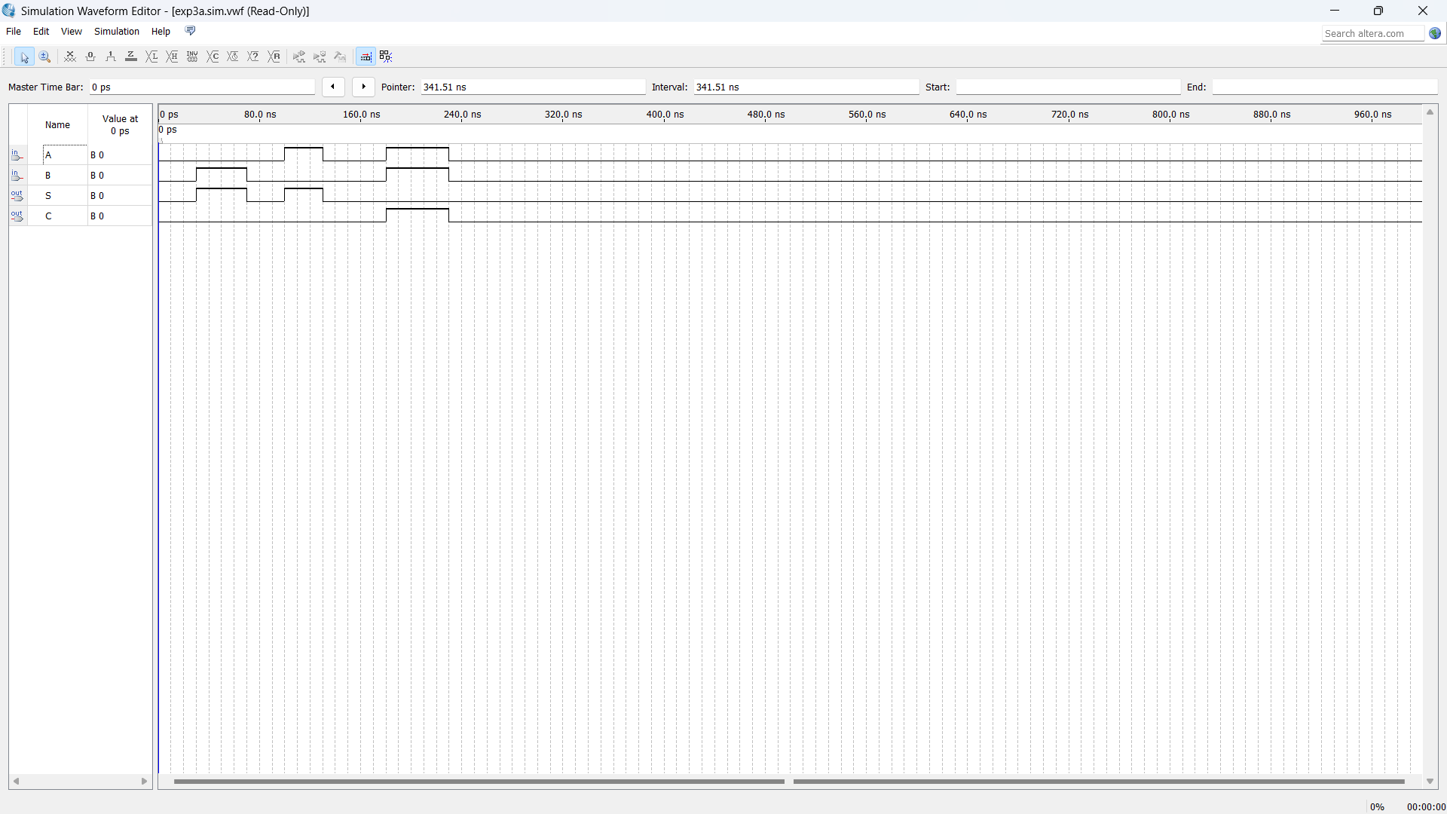This screenshot has width=1447, height=814.
Task: Select signal C in the name list
Action: pyautogui.click(x=49, y=216)
